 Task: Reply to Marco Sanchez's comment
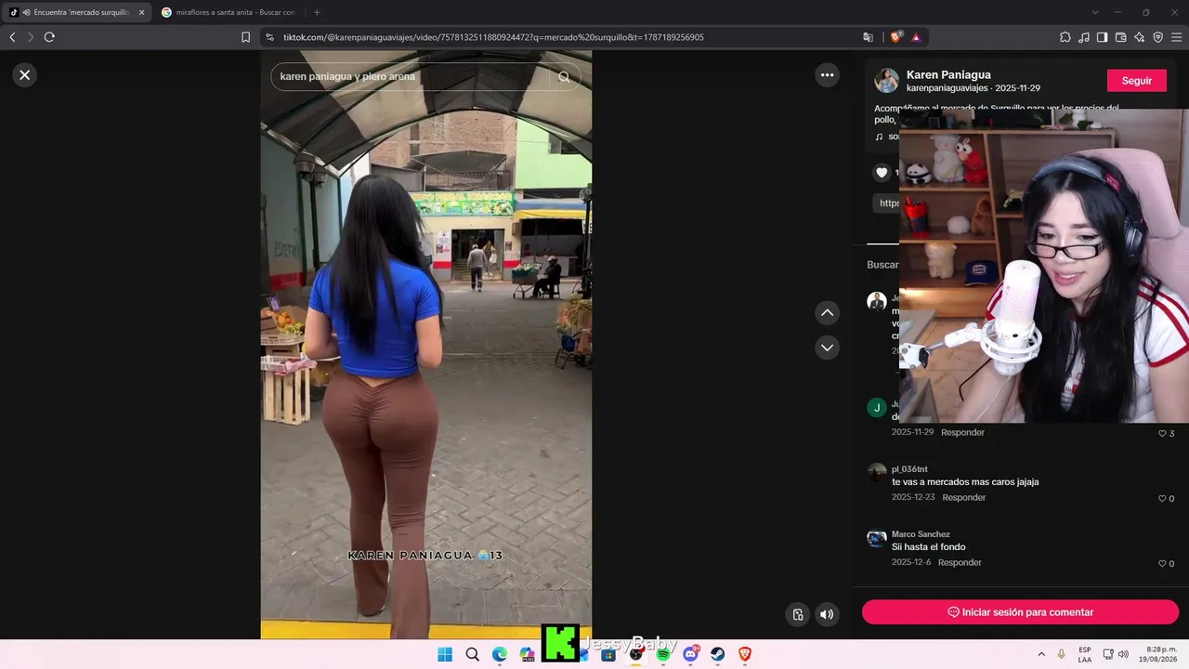960,563
